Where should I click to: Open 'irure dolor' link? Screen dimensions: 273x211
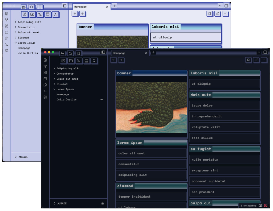click(202, 105)
